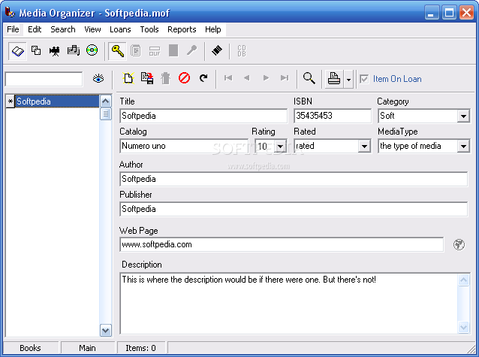Viewport: 479px width, 357px height.
Task: Click the Web Page field
Action: [x=282, y=244]
